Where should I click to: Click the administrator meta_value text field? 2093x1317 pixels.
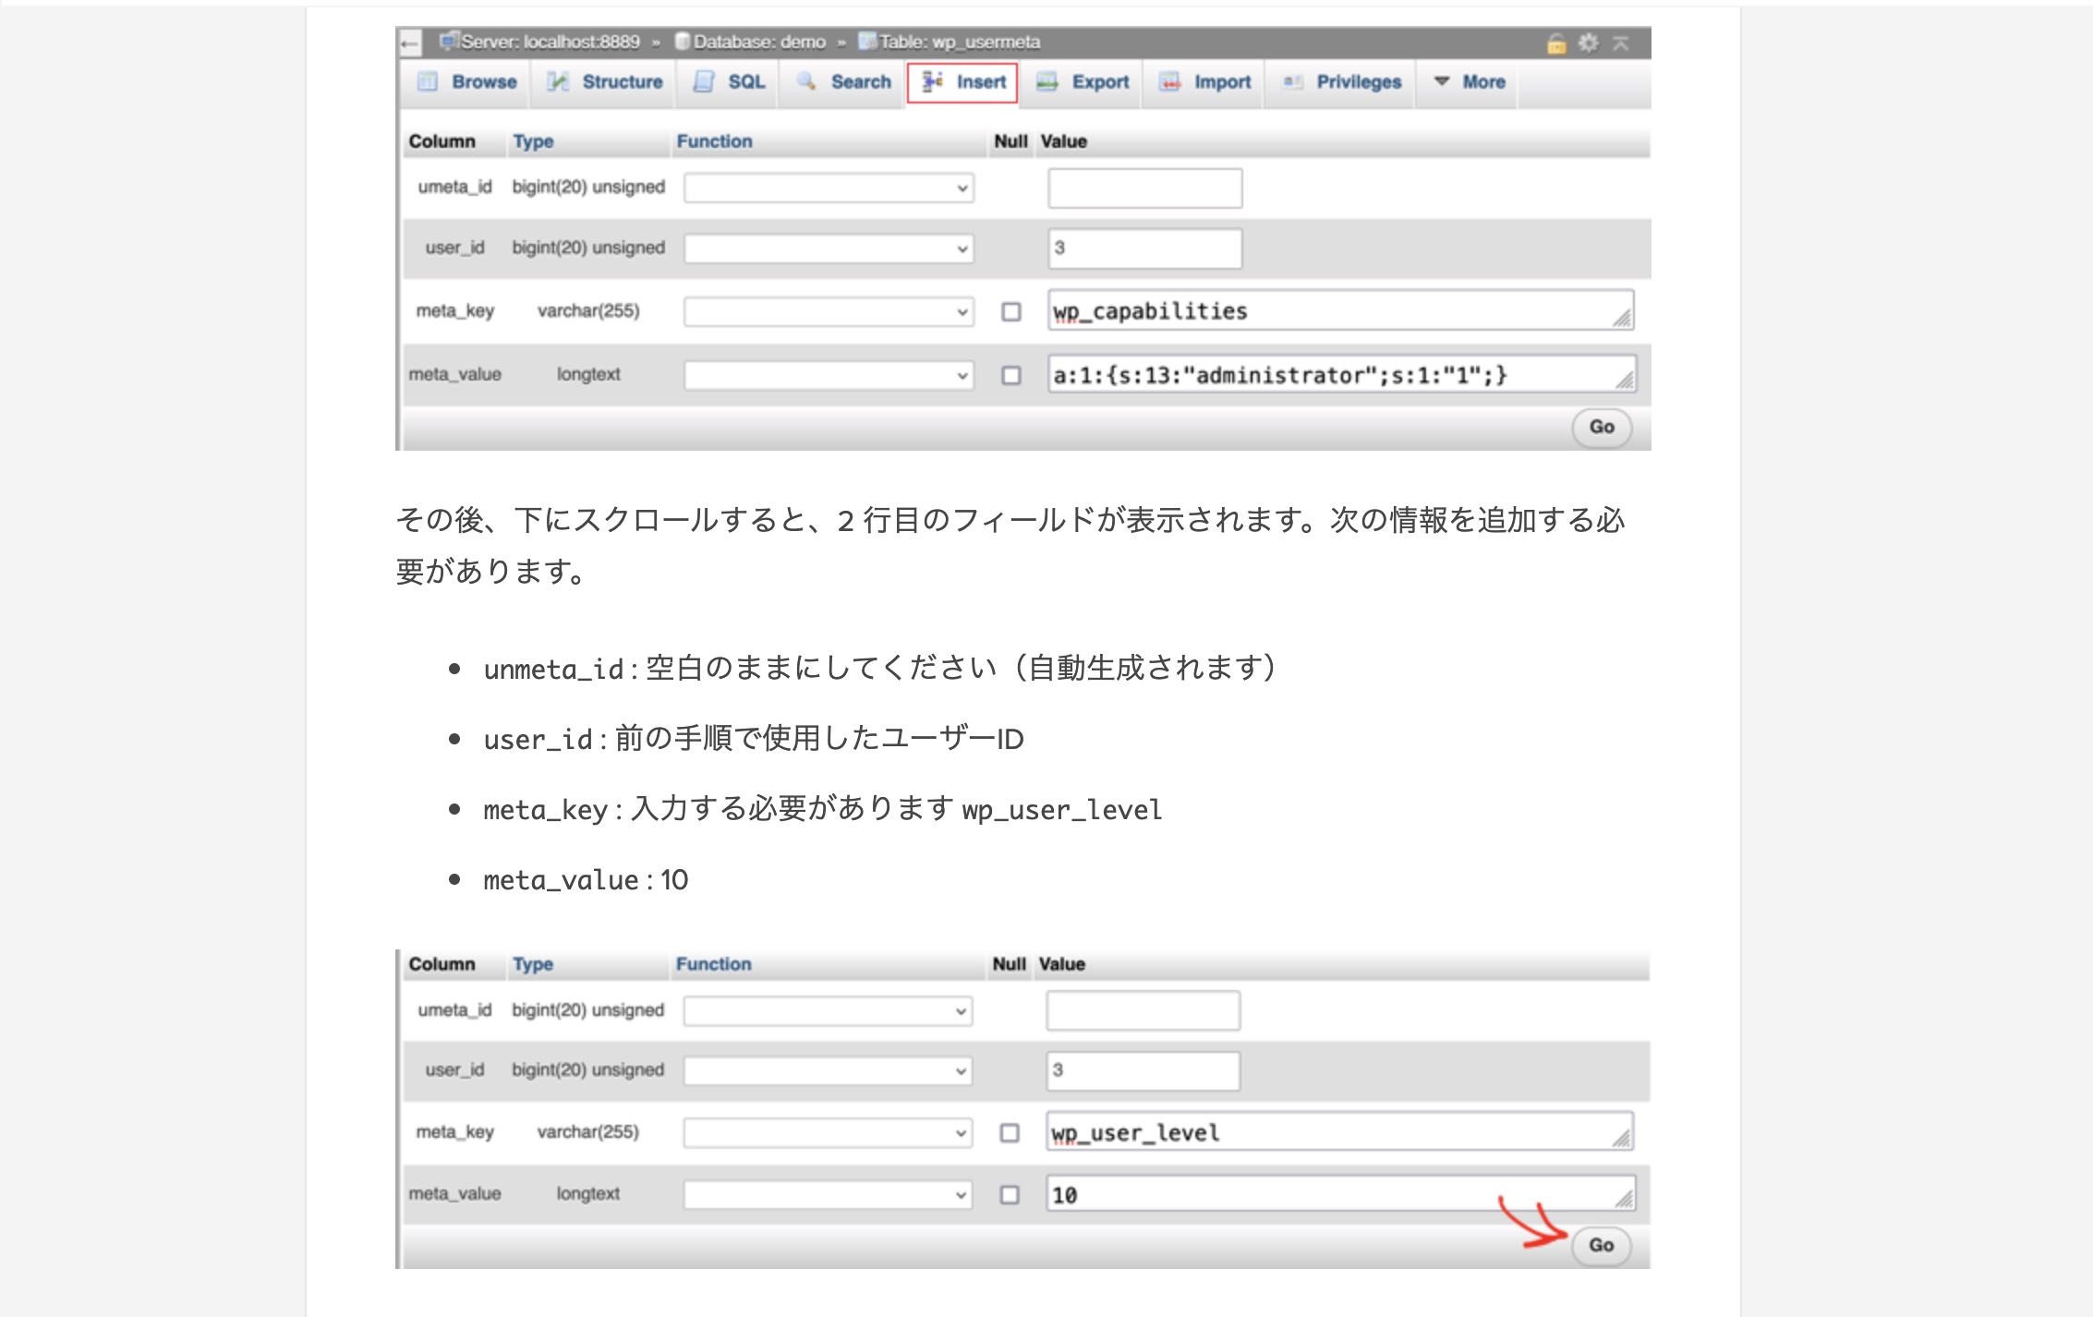[1341, 375]
